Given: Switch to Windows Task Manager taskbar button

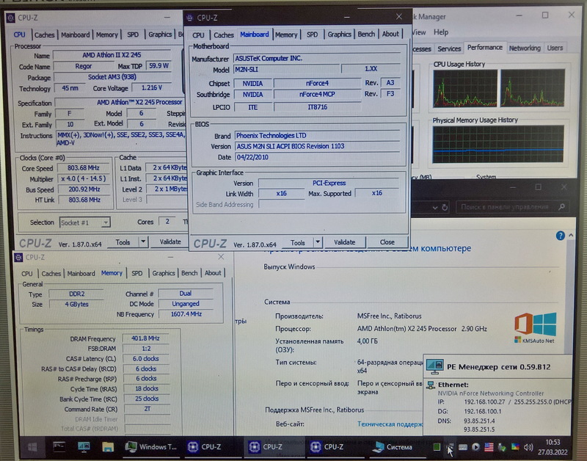Looking at the screenshot, I should 151,446.
